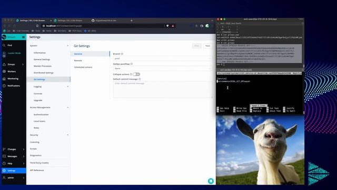Click the browser bookmark icon
The width and height of the screenshot is (337, 190).
coord(37,26)
